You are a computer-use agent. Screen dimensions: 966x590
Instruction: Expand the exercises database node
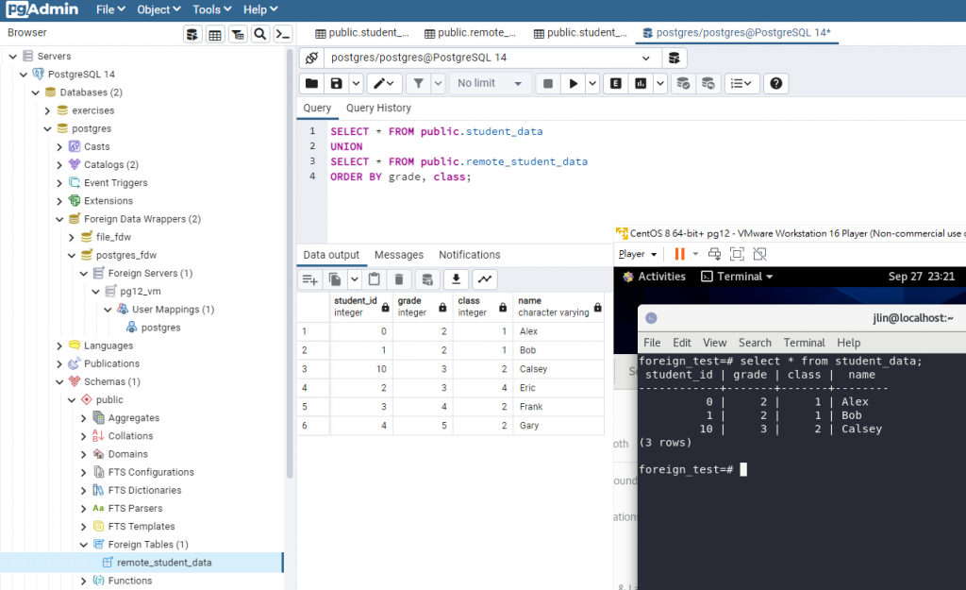click(x=47, y=111)
